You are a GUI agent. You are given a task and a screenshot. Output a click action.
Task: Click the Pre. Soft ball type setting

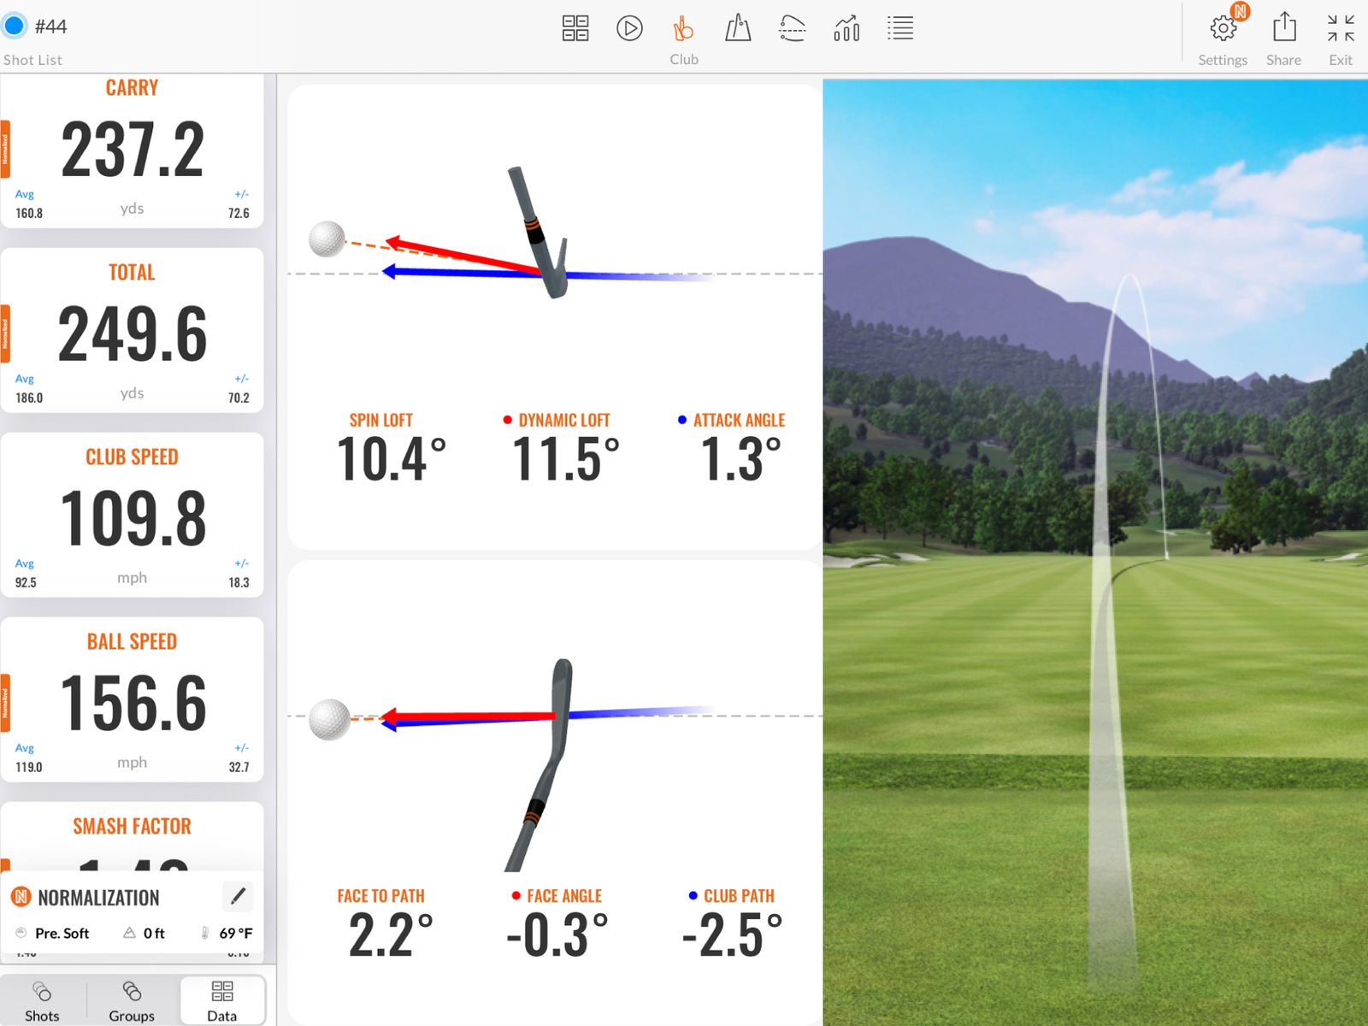(53, 933)
